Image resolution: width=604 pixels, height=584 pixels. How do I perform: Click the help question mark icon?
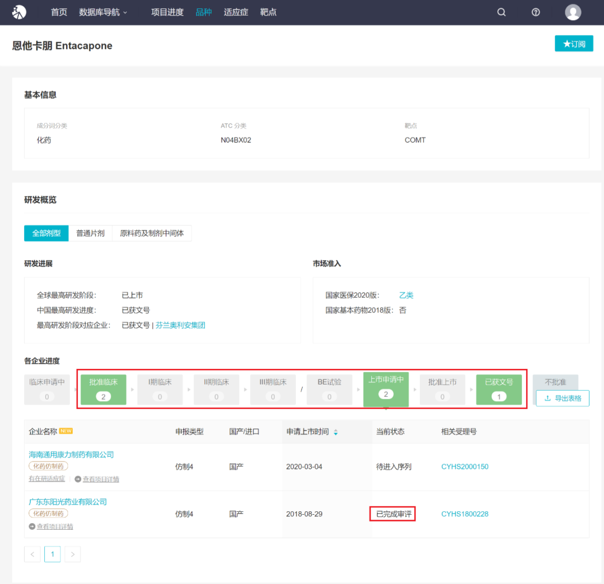pyautogui.click(x=536, y=12)
